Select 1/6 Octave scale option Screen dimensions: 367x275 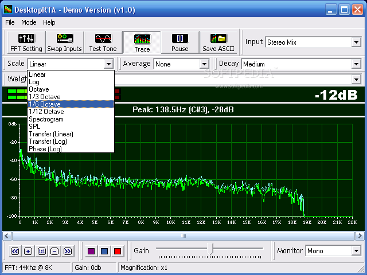tap(71, 104)
